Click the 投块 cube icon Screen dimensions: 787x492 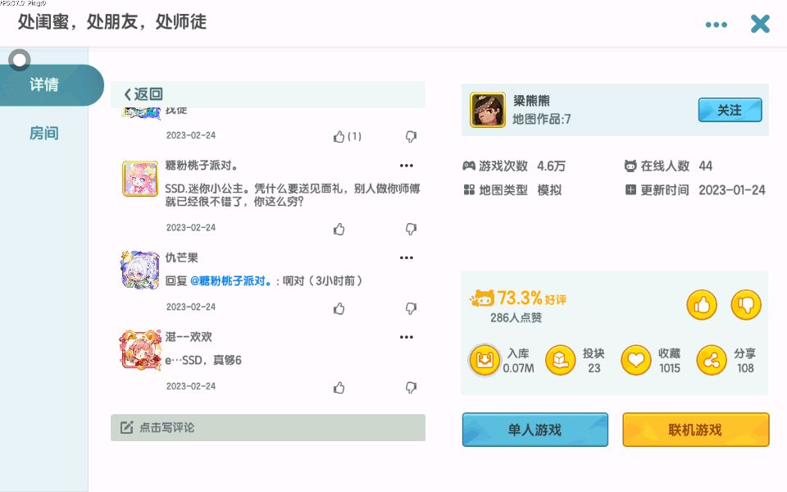561,360
